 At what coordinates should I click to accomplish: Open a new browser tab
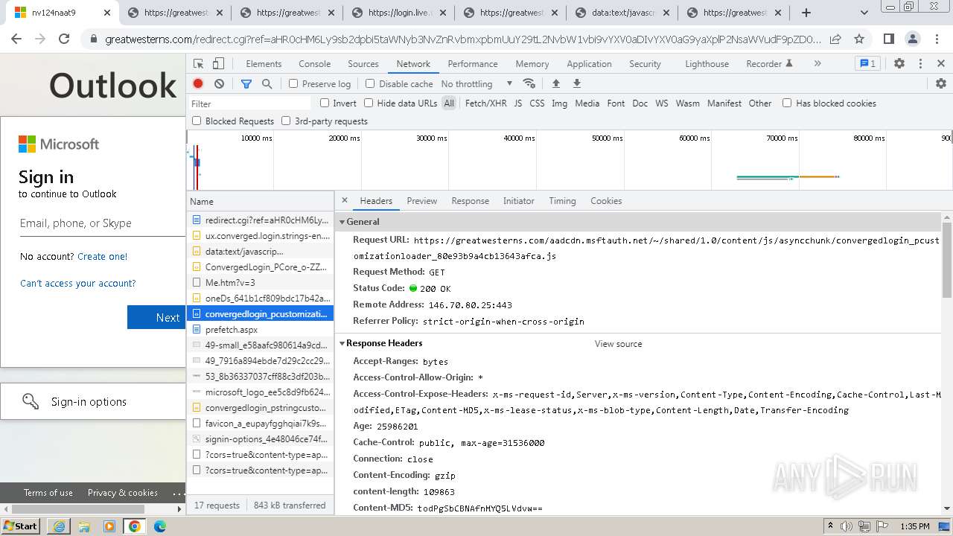click(x=806, y=13)
